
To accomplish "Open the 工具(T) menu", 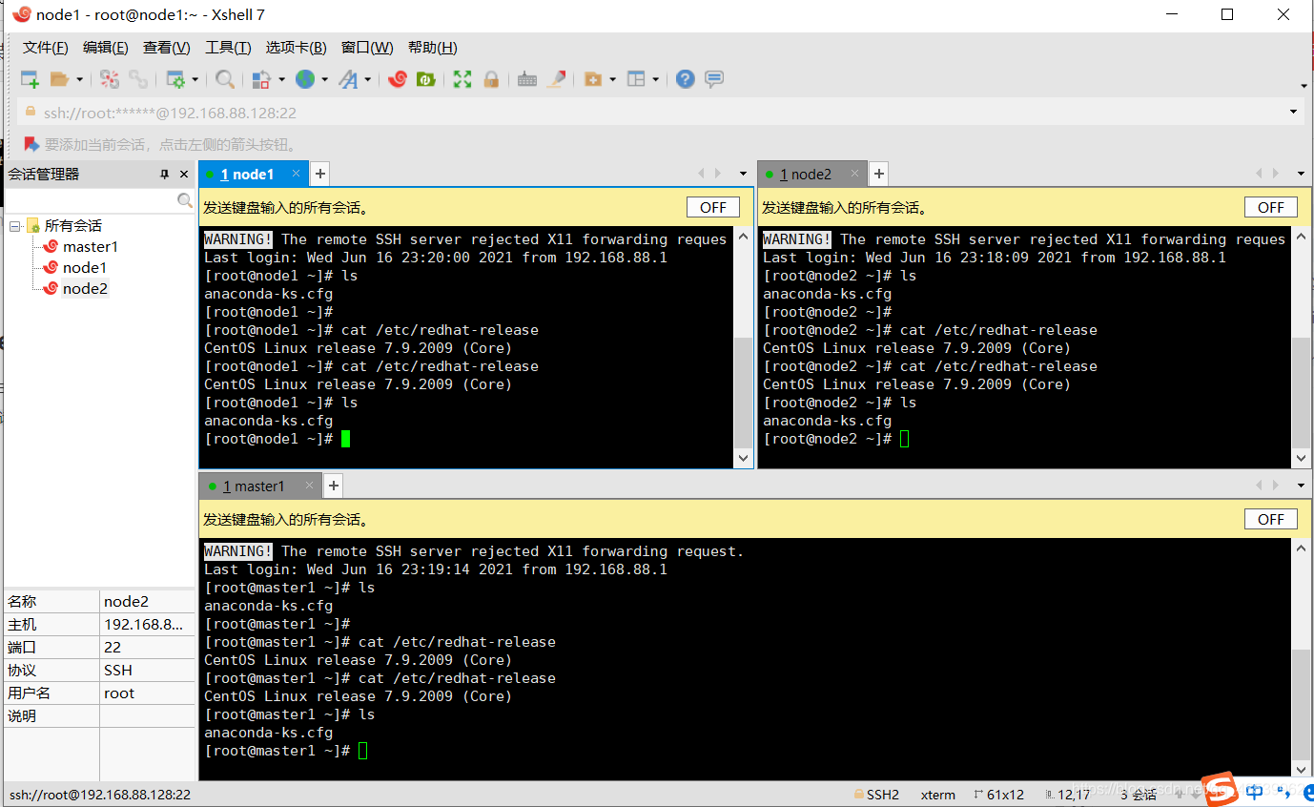I will (228, 48).
